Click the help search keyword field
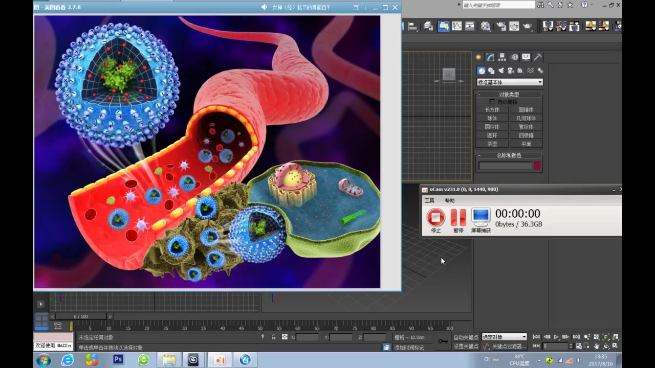Screen dimensions: 655x368 [x=498, y=5]
